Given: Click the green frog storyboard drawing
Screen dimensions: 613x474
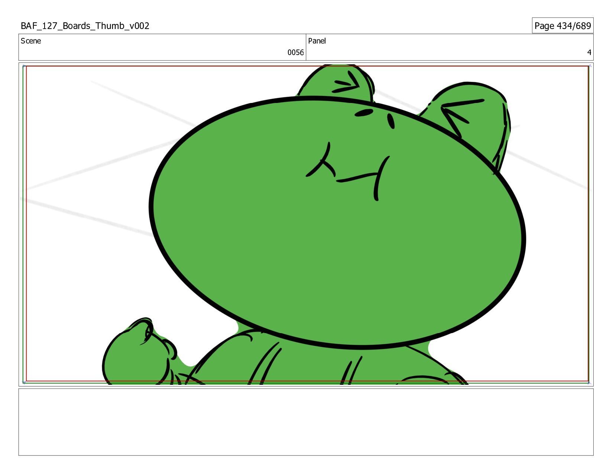Looking at the screenshot, I should coord(314,225).
